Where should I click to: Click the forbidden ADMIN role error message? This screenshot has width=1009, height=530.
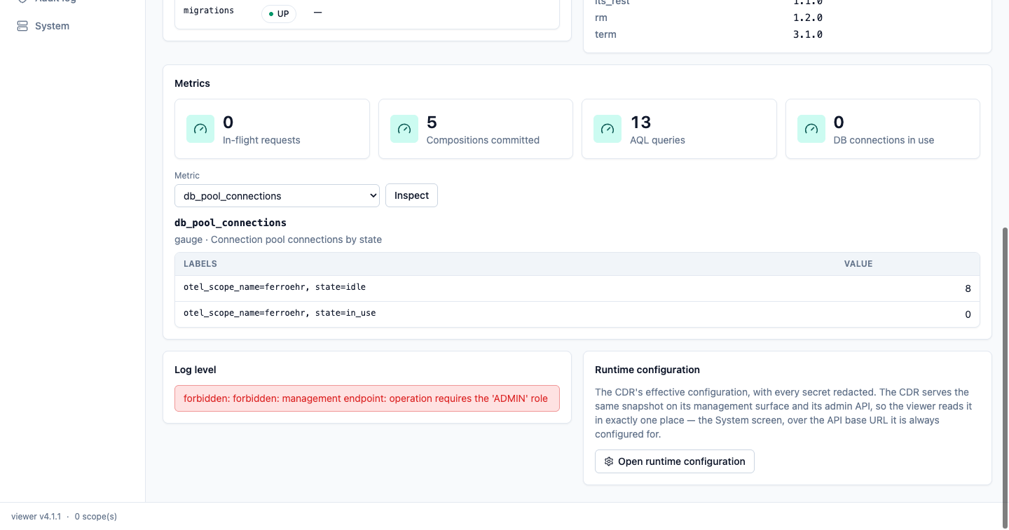pos(367,398)
